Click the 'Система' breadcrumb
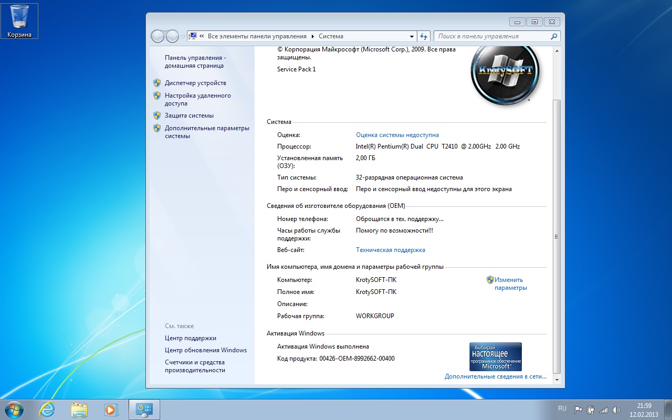Image resolution: width=672 pixels, height=420 pixels. [331, 36]
